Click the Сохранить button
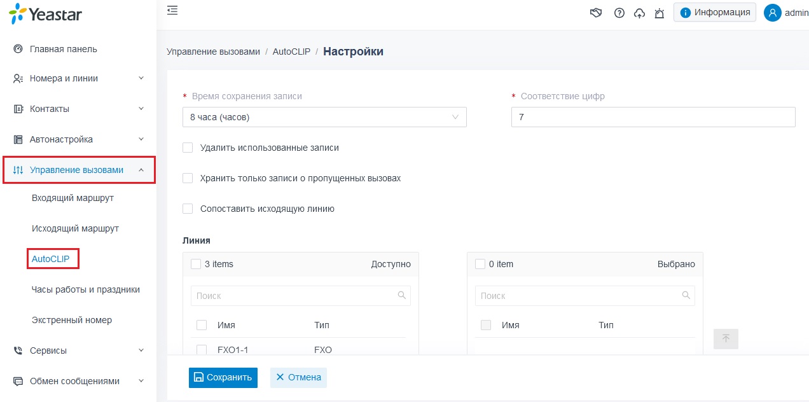Image resolution: width=809 pixels, height=402 pixels. [223, 377]
